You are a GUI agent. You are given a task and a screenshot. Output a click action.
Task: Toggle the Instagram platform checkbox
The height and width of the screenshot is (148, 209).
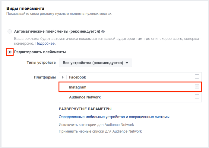[x=197, y=86]
